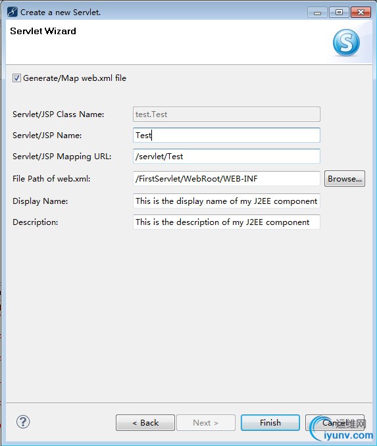
Task: Click the Display Name: label
Action: pyautogui.click(x=40, y=201)
